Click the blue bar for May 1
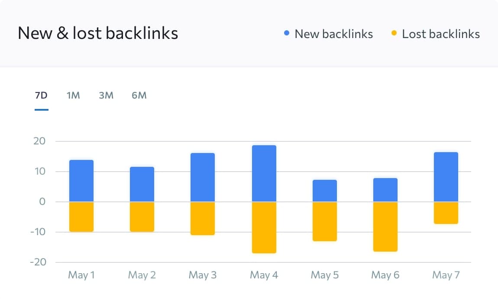Viewport: 498px width, 300px height. 81,181
